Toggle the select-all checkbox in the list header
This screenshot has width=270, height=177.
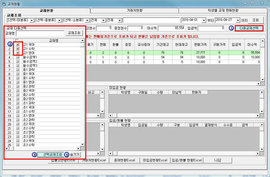17,40
